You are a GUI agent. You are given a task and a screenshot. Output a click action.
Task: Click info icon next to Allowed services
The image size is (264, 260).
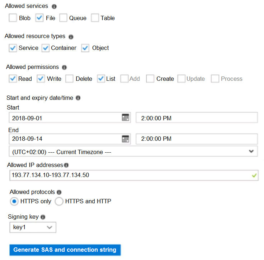[x=54, y=7]
